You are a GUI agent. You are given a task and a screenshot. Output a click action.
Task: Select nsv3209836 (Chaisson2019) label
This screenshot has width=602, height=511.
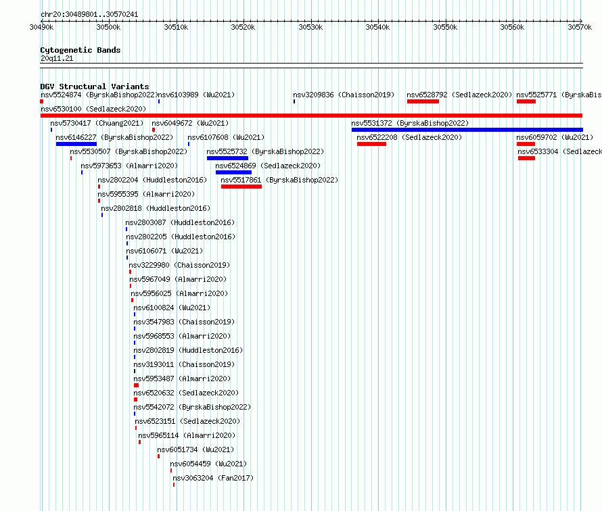pos(344,95)
